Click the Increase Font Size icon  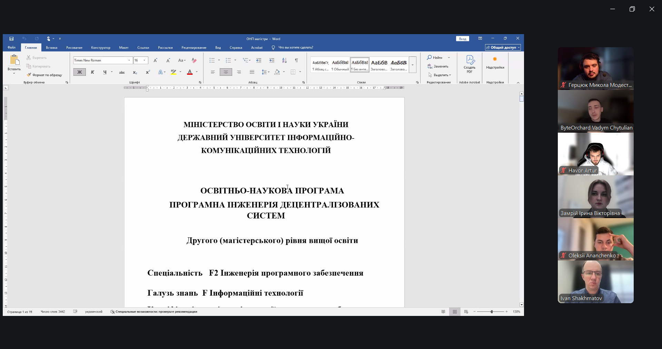click(155, 60)
